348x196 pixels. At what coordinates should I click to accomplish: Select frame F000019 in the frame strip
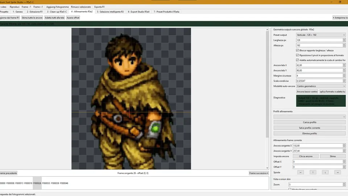point(28,183)
